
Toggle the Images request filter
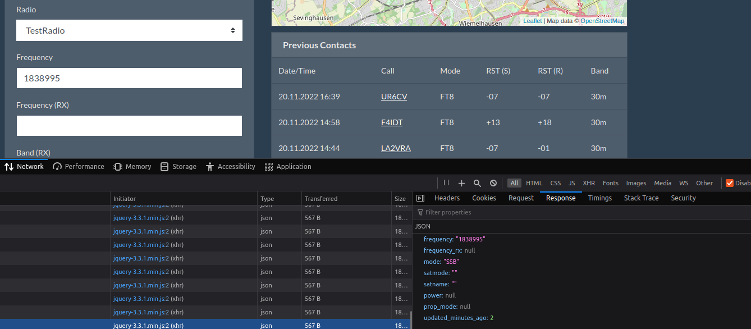[x=636, y=182]
